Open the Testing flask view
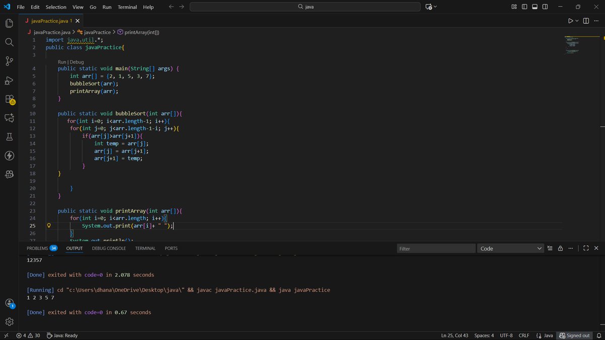The height and width of the screenshot is (340, 605). 9,137
